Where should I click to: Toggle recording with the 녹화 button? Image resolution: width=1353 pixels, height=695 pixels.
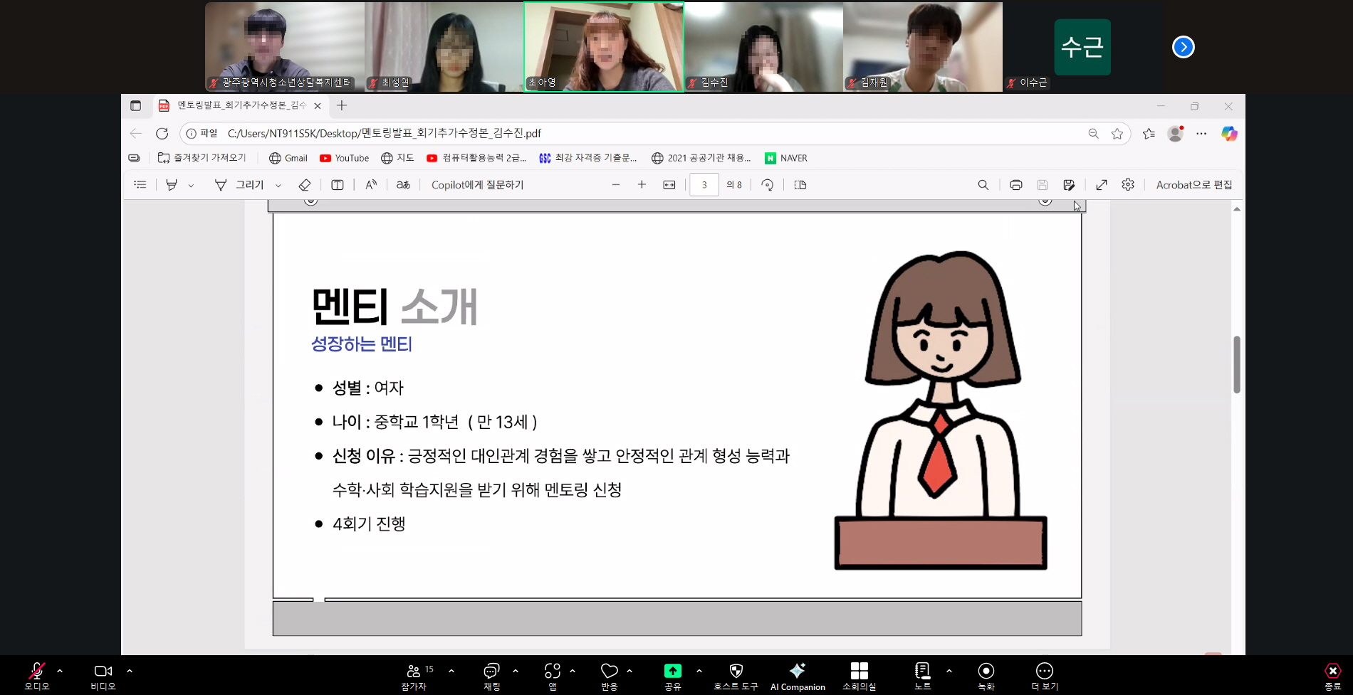986,676
